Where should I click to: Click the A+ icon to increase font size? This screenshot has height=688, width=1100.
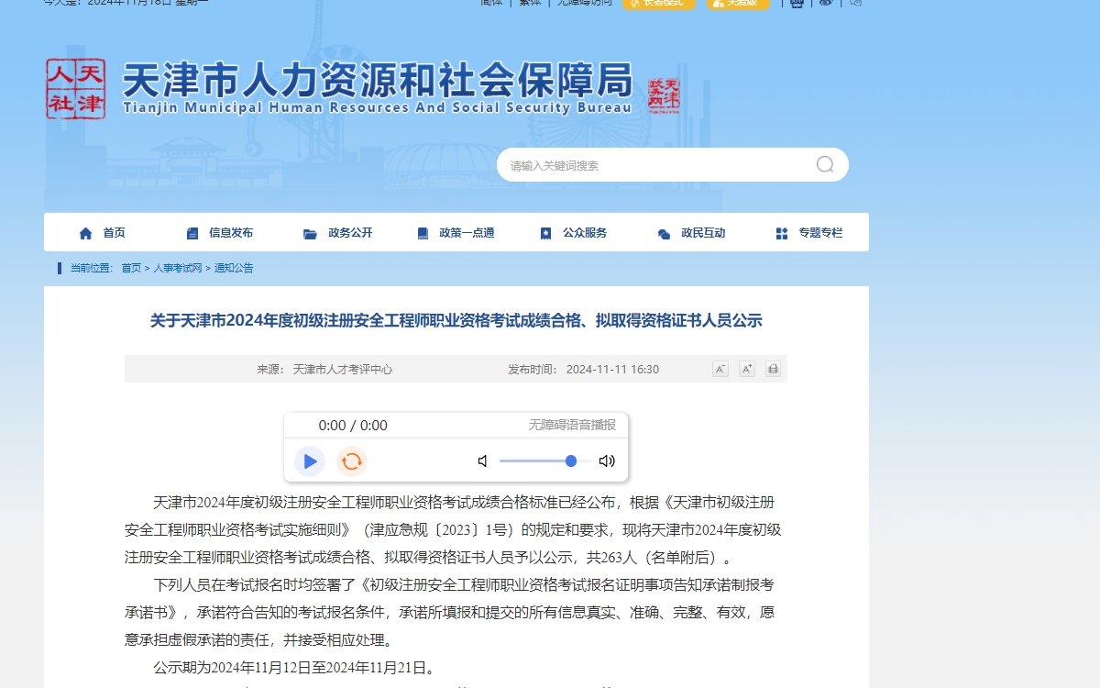point(747,368)
